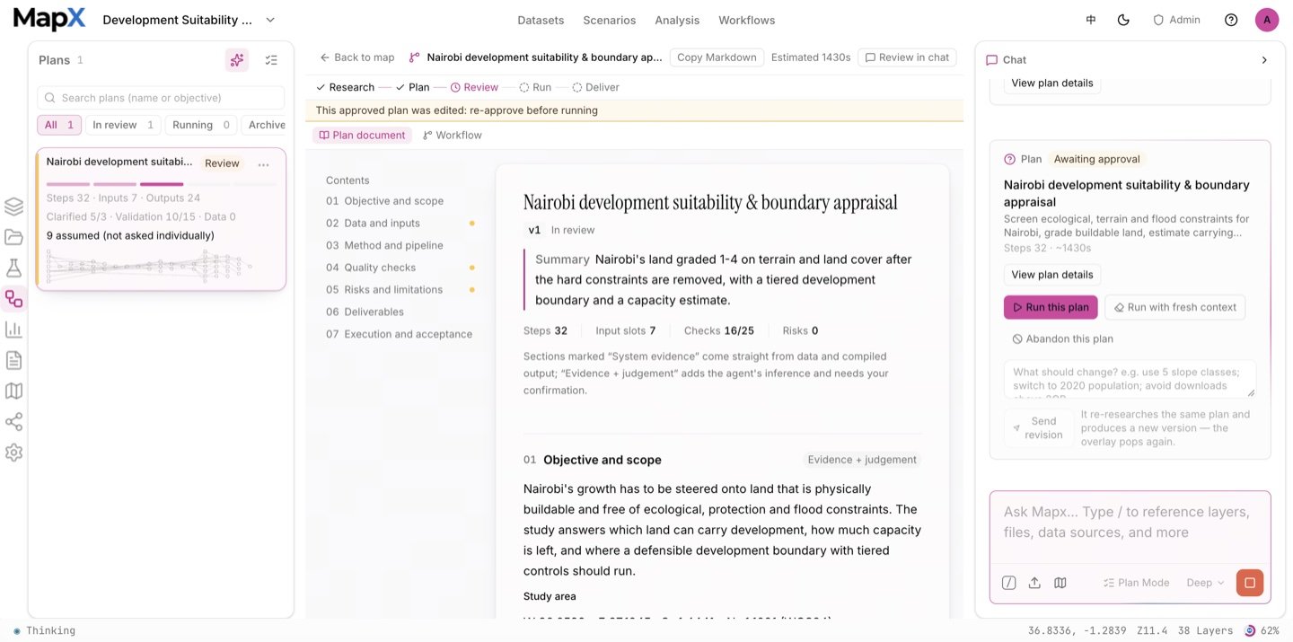Click the Search plans input field

click(x=161, y=98)
